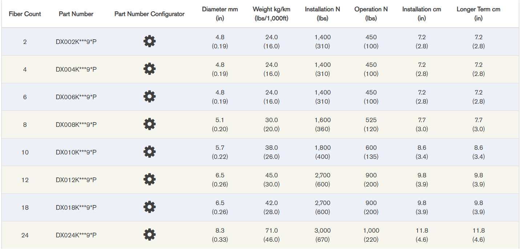
Task: Click part number DX018K***9*P
Action: (x=76, y=208)
